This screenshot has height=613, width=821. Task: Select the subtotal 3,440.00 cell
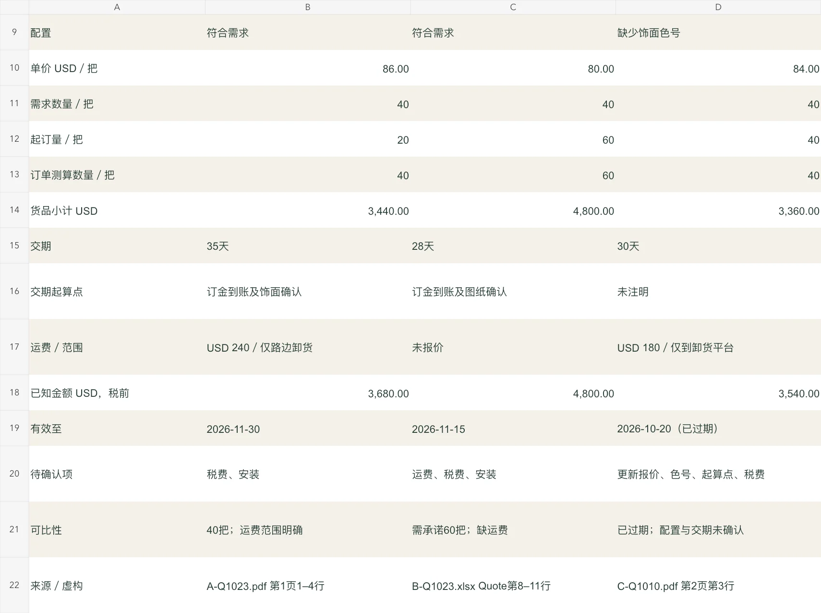[308, 210]
